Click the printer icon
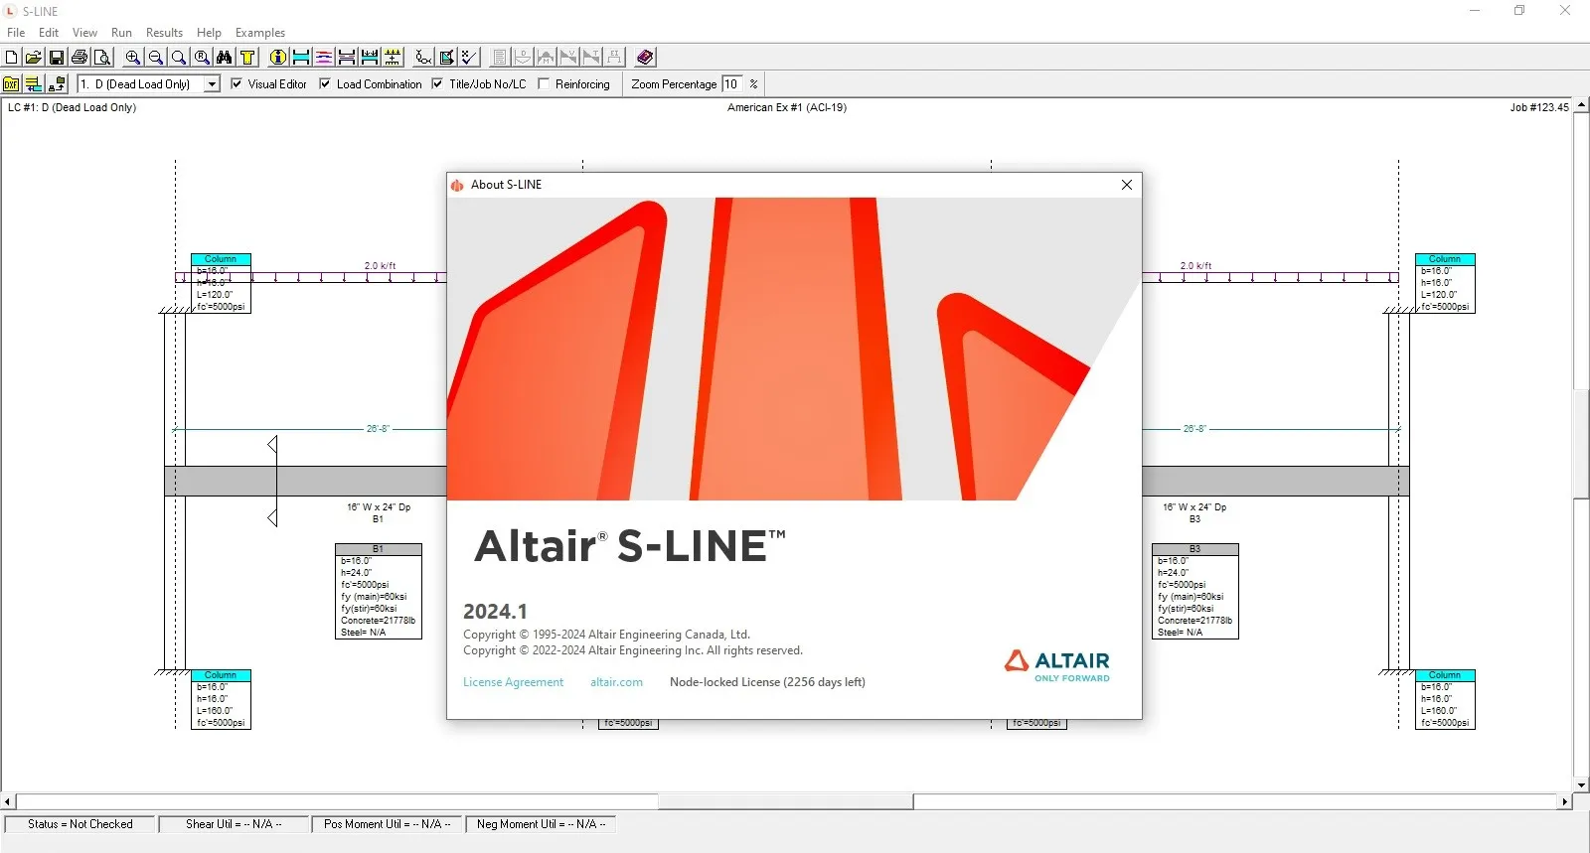Screen dimensions: 1590x853 point(79,58)
